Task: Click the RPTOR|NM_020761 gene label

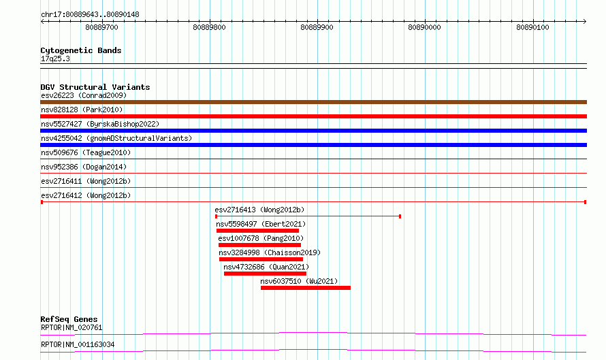Action: pos(71,327)
